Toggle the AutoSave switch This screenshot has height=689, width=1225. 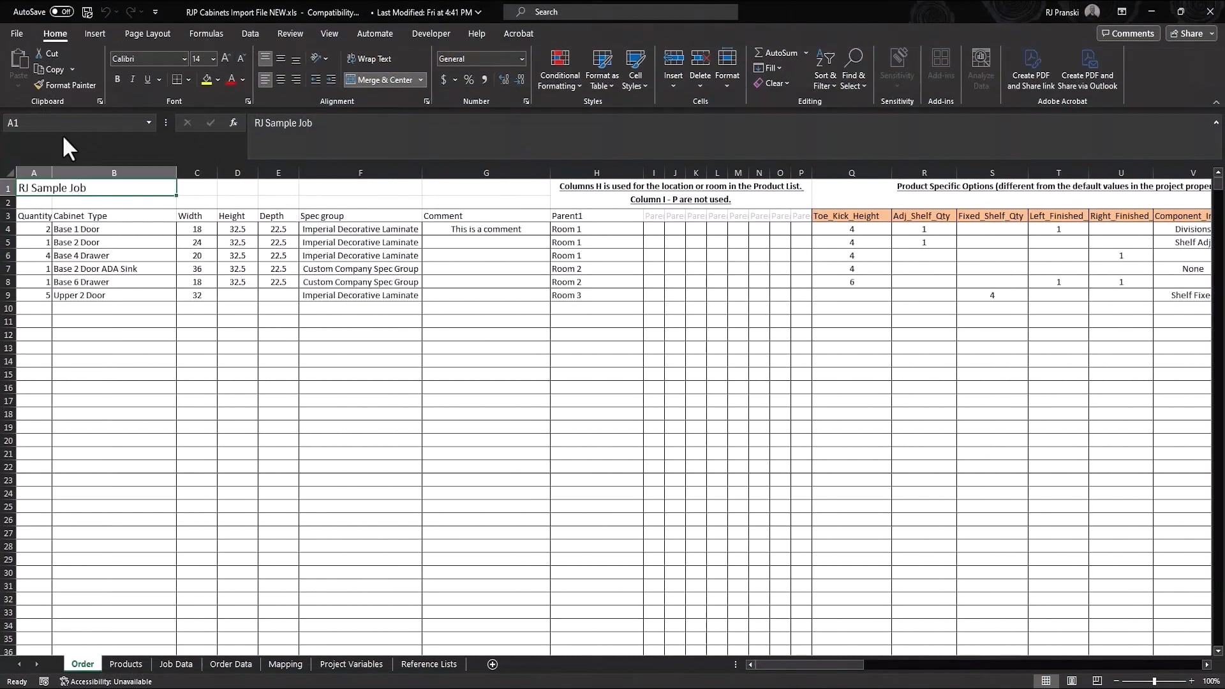(x=61, y=11)
